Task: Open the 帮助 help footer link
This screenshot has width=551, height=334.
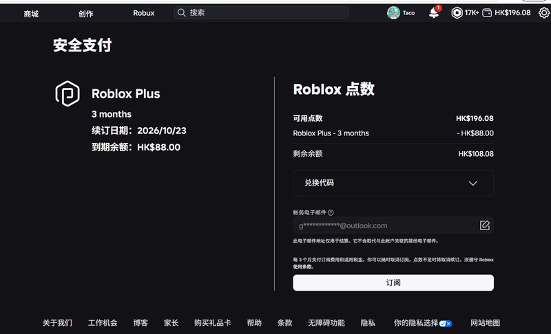Action: click(254, 323)
